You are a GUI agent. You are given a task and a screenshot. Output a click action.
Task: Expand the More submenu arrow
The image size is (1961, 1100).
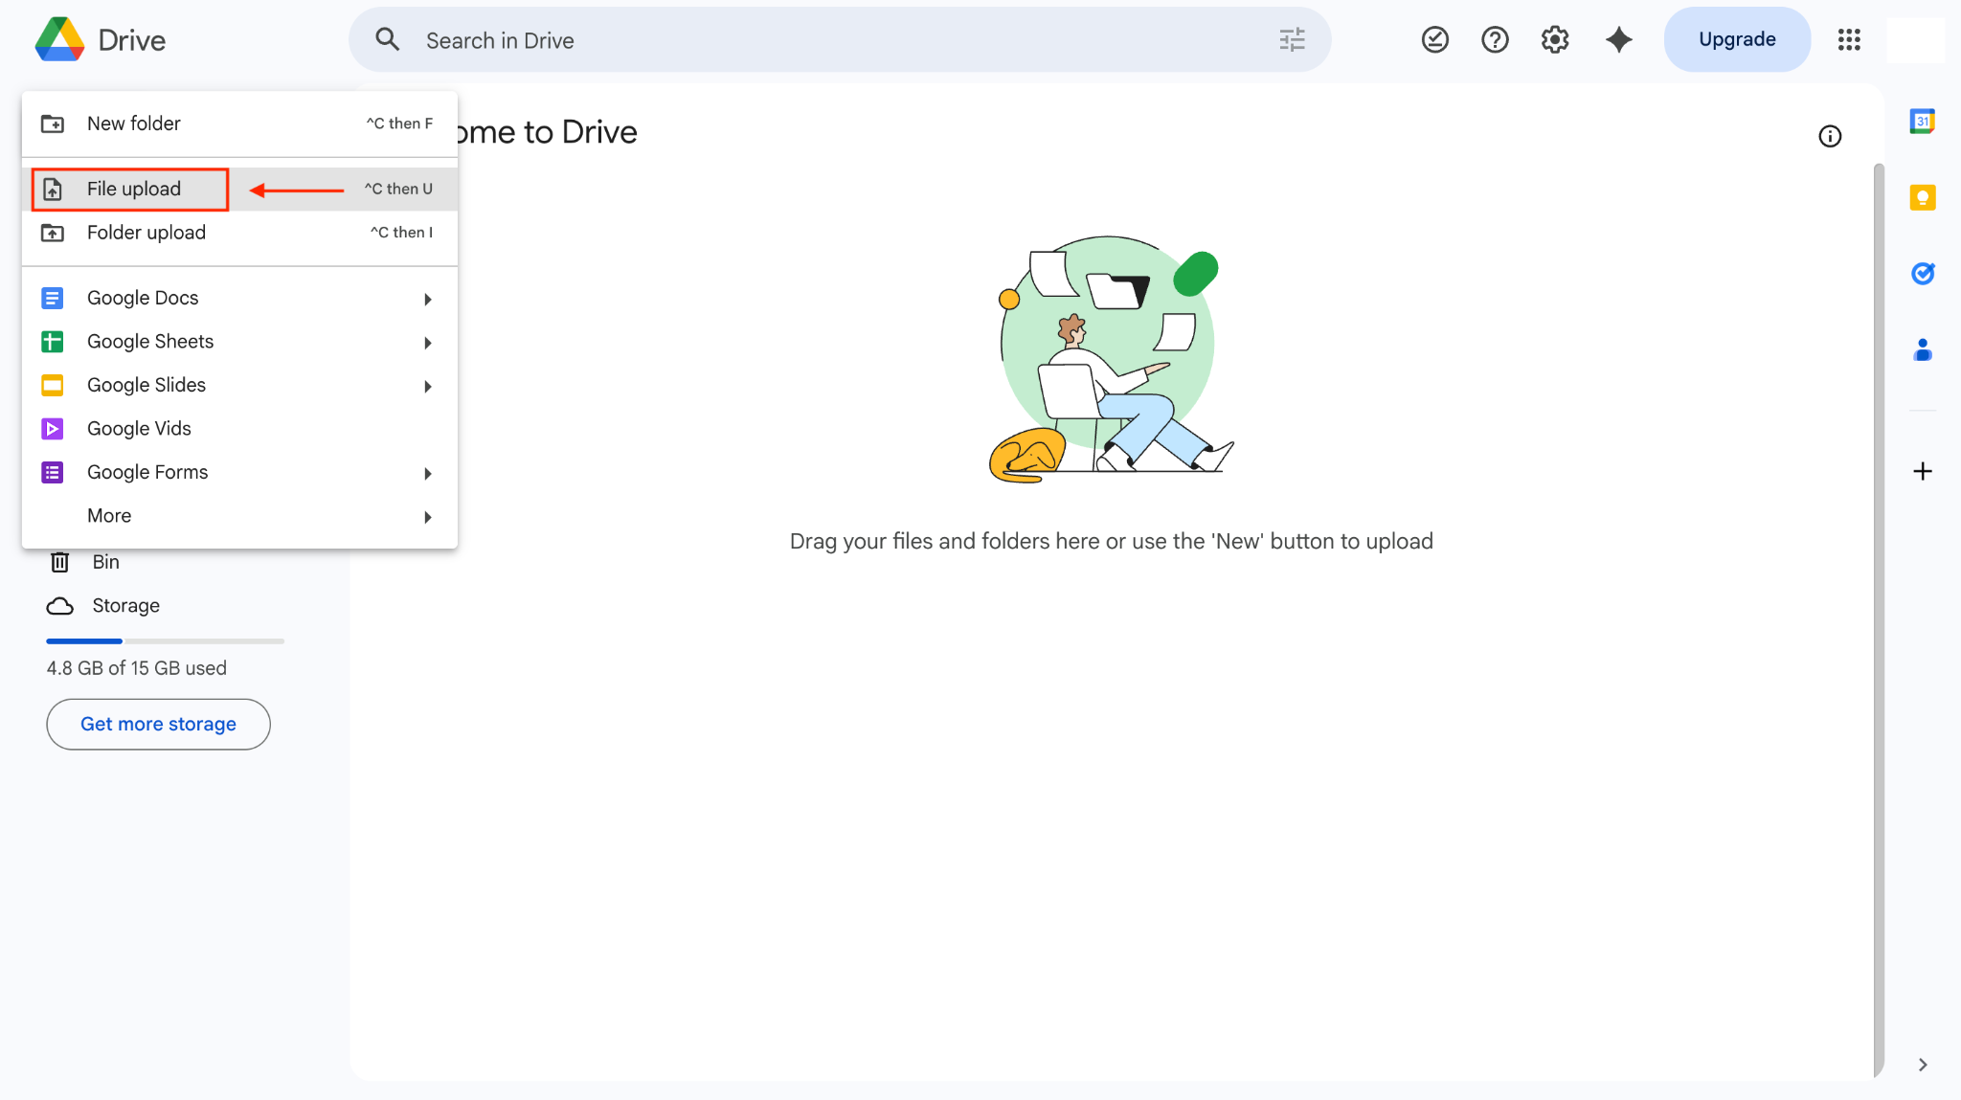(x=428, y=517)
